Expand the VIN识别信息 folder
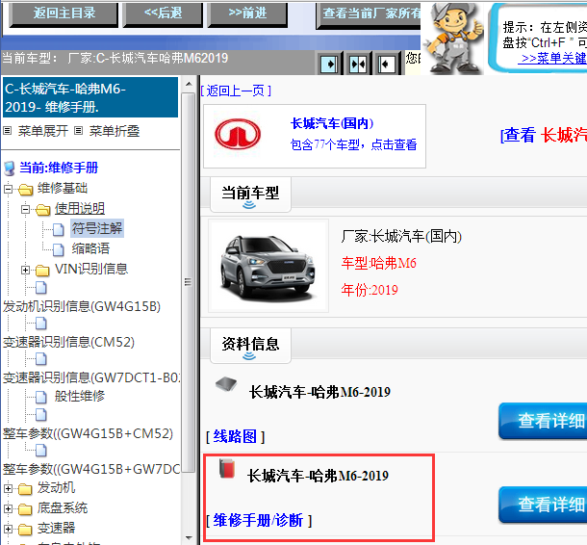 25,270
